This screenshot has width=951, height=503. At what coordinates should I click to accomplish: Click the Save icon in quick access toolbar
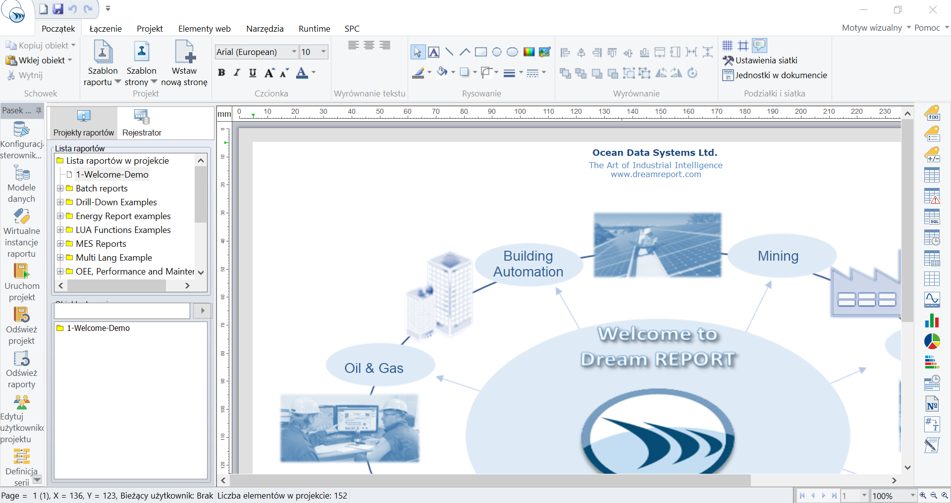(58, 9)
